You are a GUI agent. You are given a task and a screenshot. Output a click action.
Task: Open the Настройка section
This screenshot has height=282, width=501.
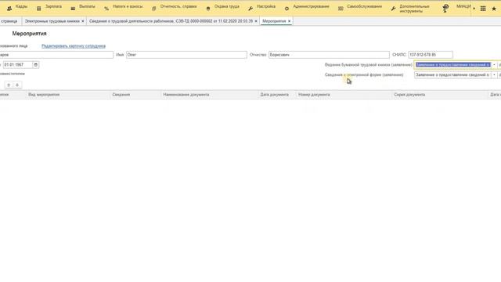(x=266, y=6)
